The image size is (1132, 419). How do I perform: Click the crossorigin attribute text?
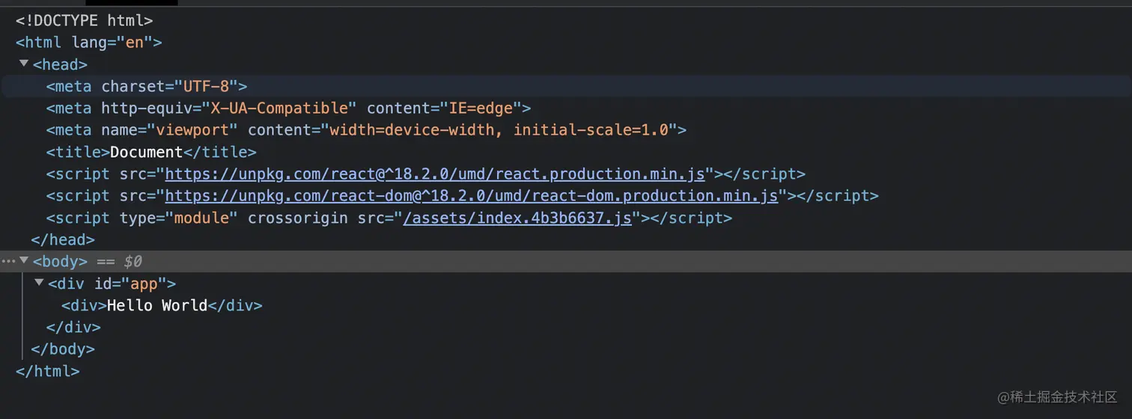pyautogui.click(x=298, y=218)
